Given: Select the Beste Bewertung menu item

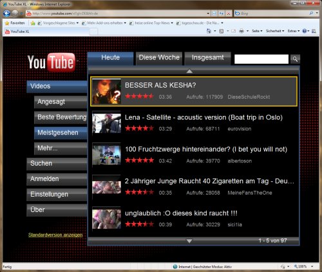Looking at the screenshot, I should tap(61, 117).
